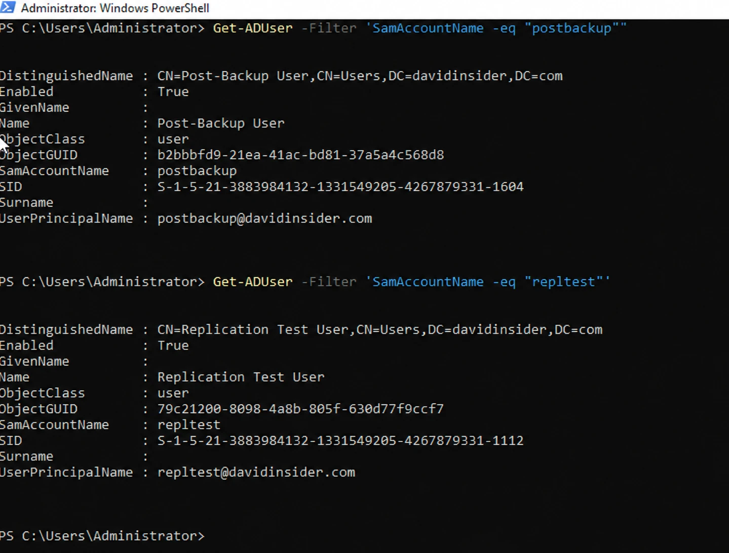The width and height of the screenshot is (729, 553).
Task: Click the empty prompt at the bottom
Action: [x=102, y=536]
